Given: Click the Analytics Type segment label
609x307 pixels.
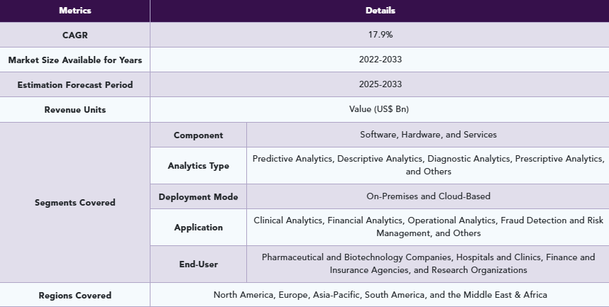Looking at the screenshot, I should point(198,166).
